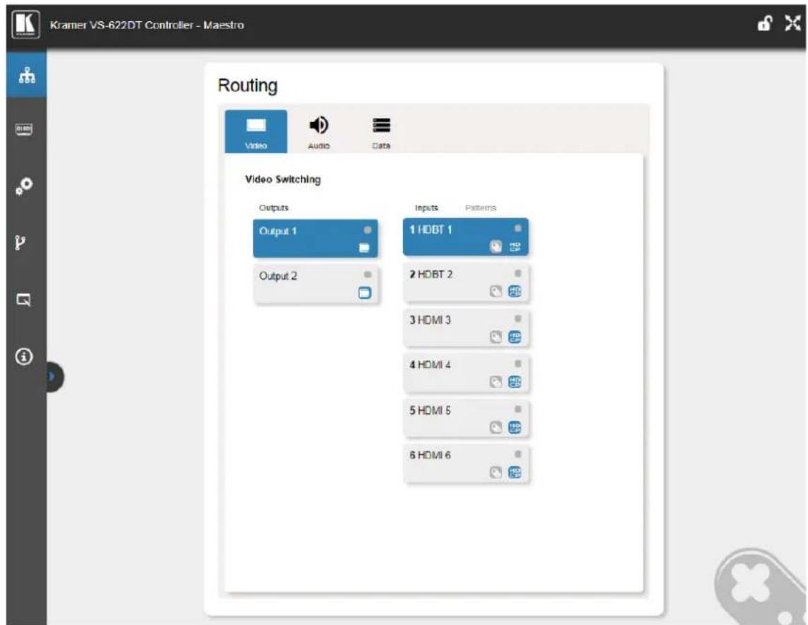Route input 1 HDBT 1
Screen dimensions: 808x625
(466, 237)
